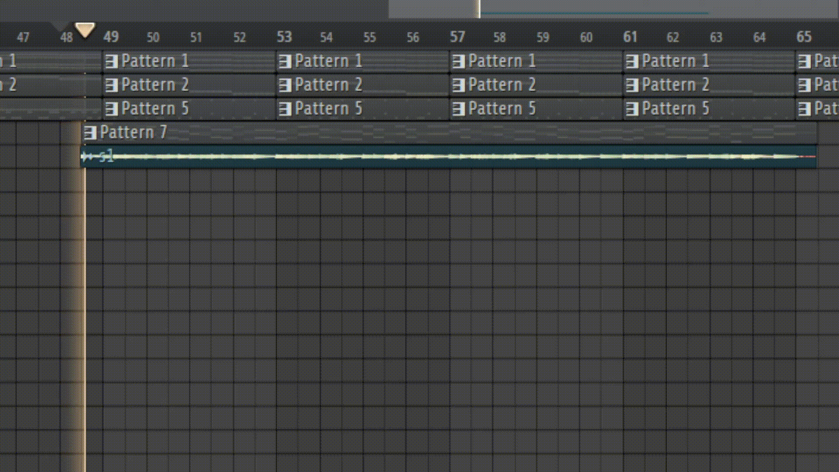Click the s1 audio clip waveform
This screenshot has height=472, width=839.
[x=437, y=156]
